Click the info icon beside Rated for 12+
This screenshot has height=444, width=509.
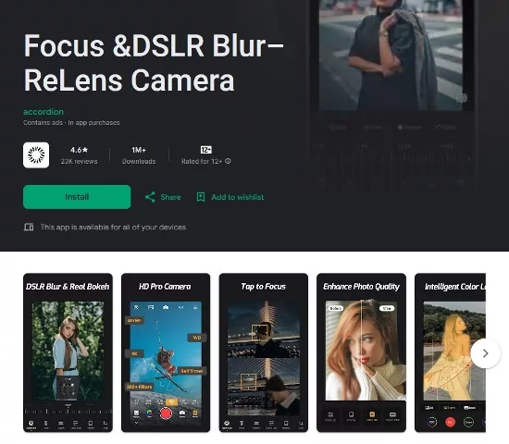pos(228,161)
